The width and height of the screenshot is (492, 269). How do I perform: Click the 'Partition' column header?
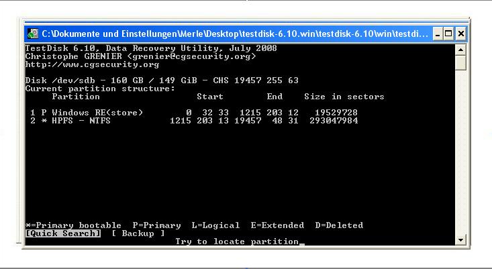76,96
